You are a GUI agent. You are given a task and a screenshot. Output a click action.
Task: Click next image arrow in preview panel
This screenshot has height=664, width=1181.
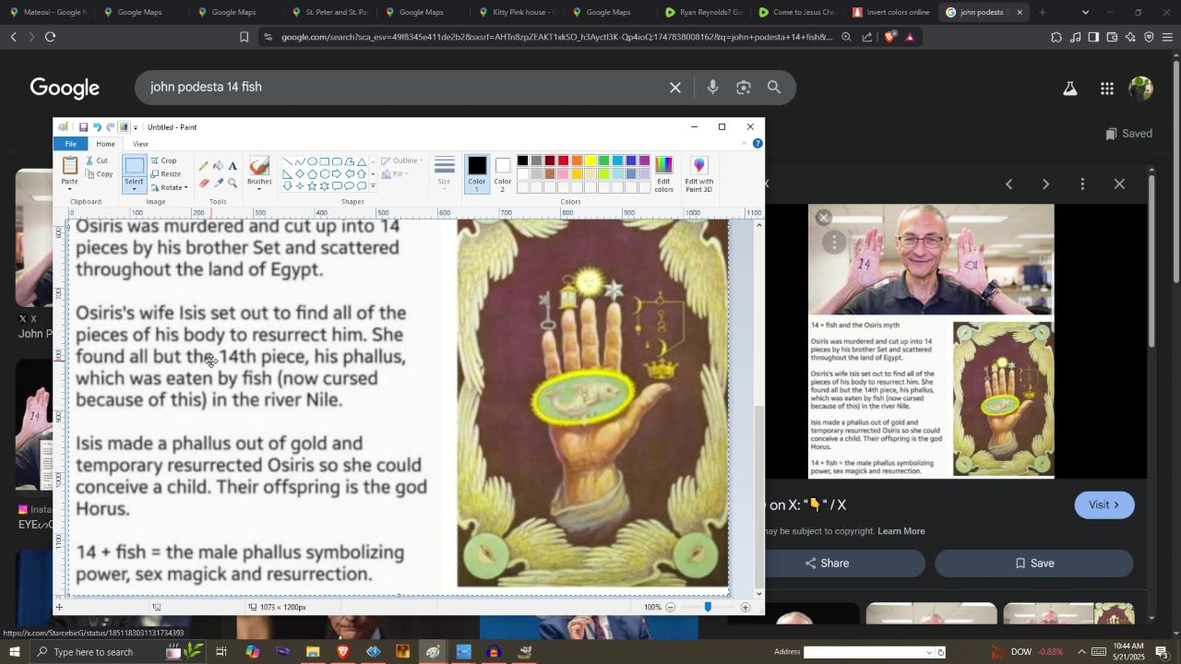pos(1045,184)
